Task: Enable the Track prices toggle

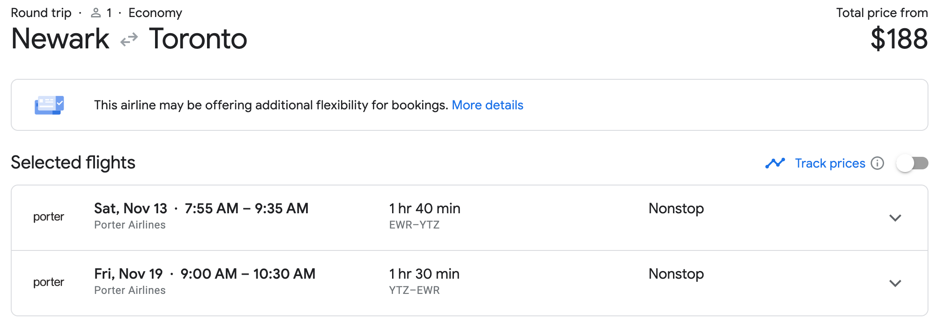Action: tap(912, 163)
